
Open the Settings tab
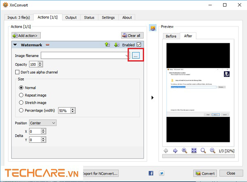(x=108, y=17)
